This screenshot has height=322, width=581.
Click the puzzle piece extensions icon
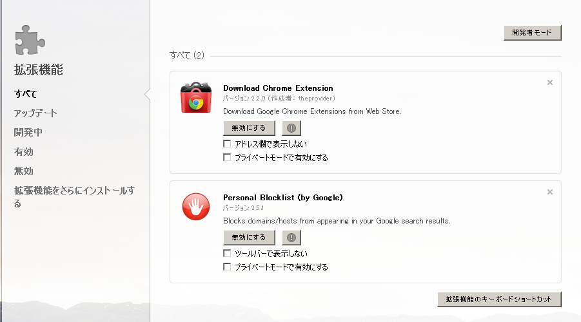coord(30,41)
